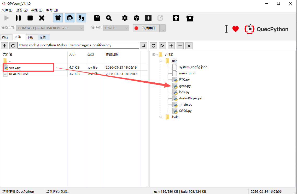The width and height of the screenshot is (297, 194).
Task: Click the 关闭串口 button
Action: click(x=146, y=28)
